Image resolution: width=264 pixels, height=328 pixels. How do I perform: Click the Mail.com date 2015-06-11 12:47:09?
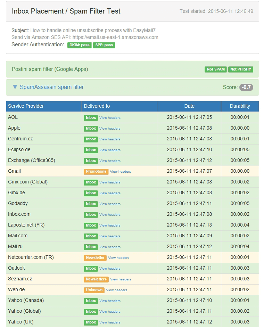(x=189, y=236)
